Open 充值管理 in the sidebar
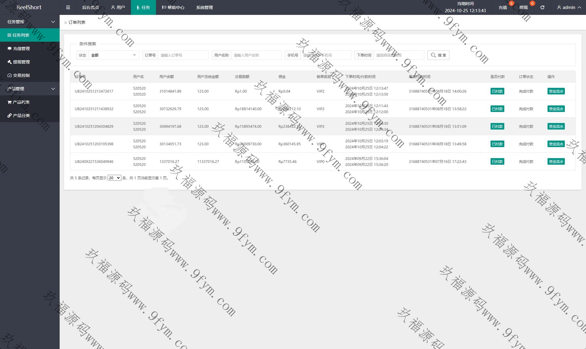586x349 pixels. coord(21,49)
